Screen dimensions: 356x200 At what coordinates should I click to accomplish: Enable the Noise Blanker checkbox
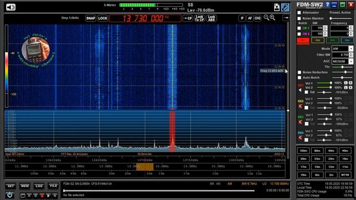[299, 18]
